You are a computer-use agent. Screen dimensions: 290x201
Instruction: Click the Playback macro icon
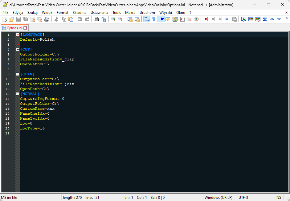[x=220, y=19]
